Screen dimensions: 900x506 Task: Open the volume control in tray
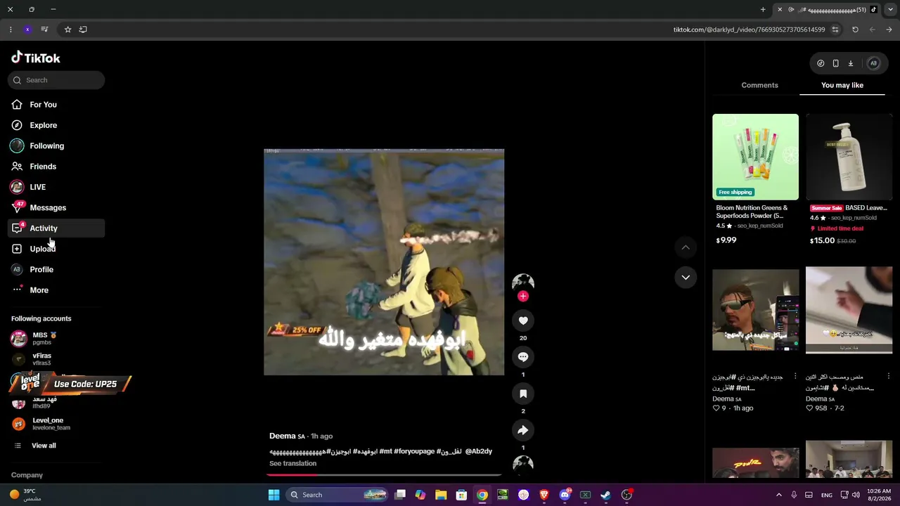point(855,495)
